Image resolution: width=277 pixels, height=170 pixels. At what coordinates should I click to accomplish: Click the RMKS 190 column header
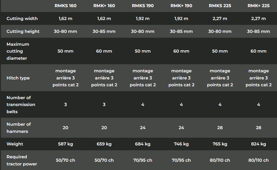[142, 6]
